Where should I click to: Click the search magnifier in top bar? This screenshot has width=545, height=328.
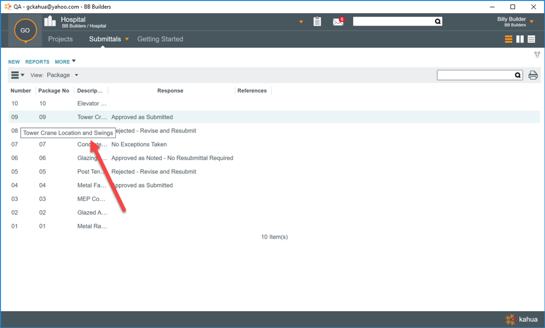pos(438,21)
